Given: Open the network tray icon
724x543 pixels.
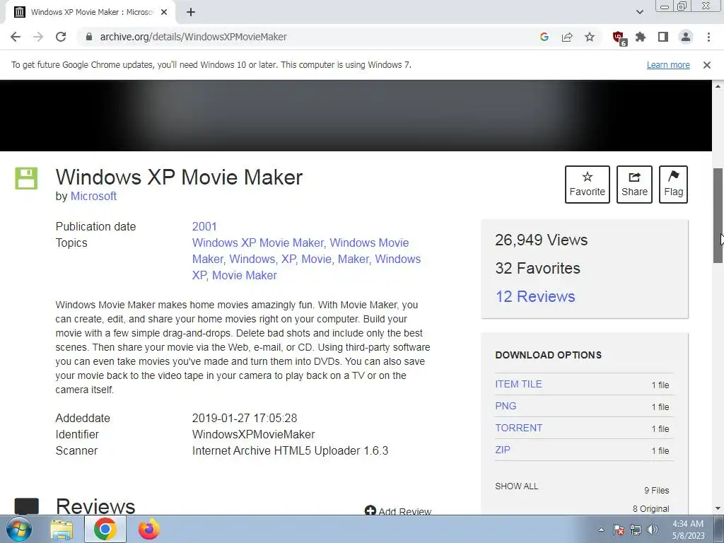Looking at the screenshot, I should (x=636, y=530).
